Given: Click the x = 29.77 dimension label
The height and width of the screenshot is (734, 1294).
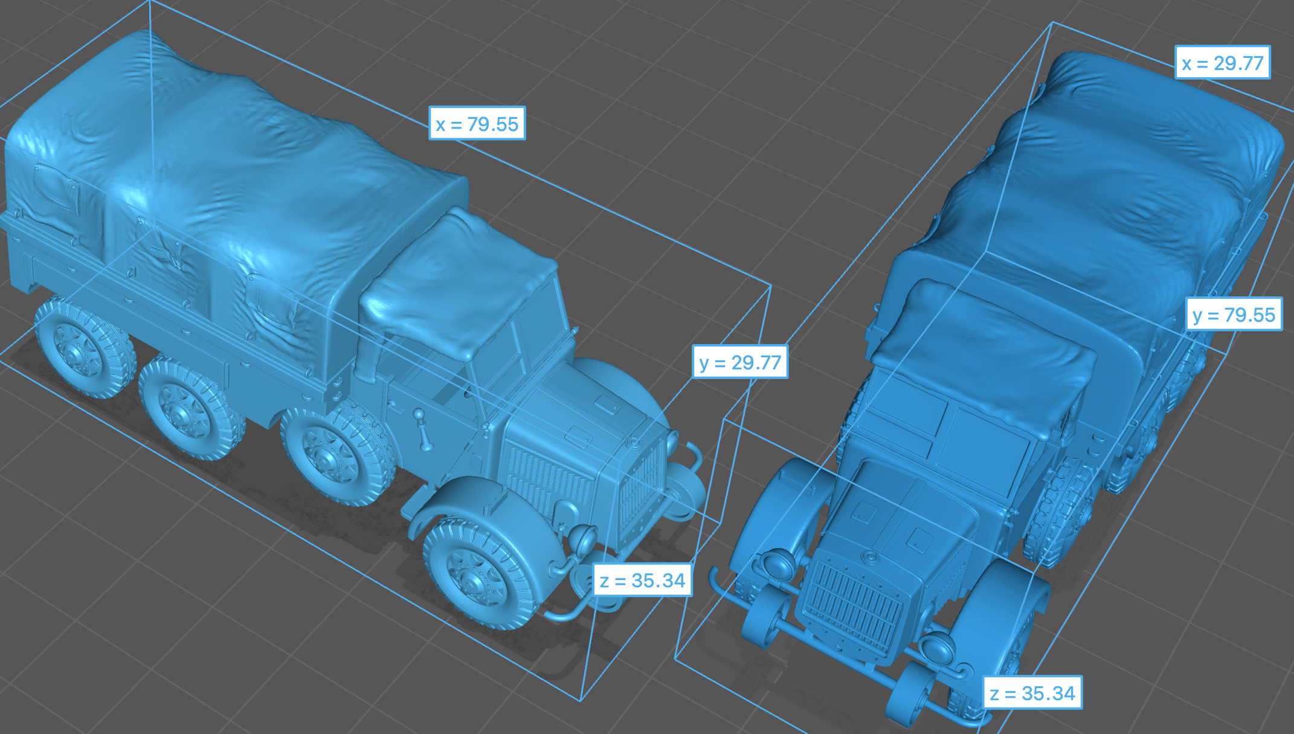Looking at the screenshot, I should click(1222, 63).
